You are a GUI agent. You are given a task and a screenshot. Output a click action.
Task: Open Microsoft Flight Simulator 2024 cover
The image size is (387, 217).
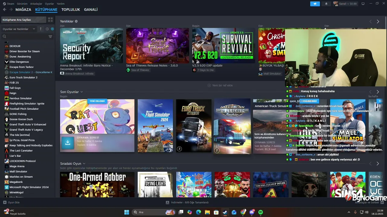(155, 126)
